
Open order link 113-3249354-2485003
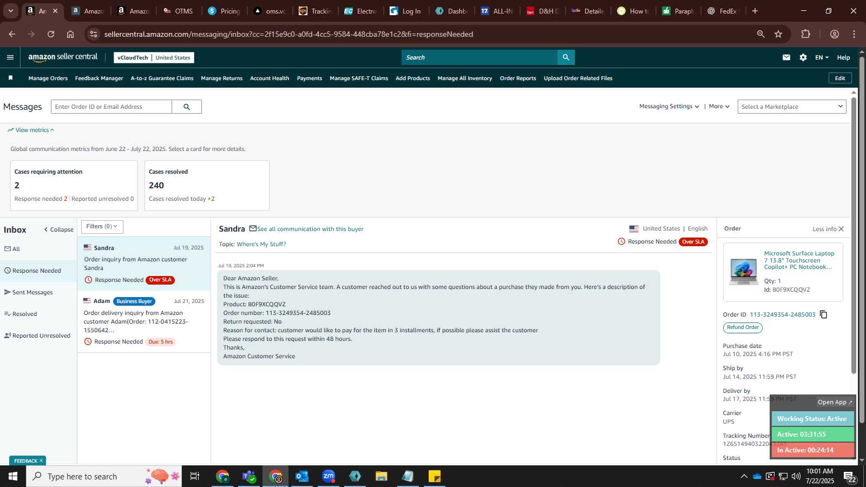783,314
